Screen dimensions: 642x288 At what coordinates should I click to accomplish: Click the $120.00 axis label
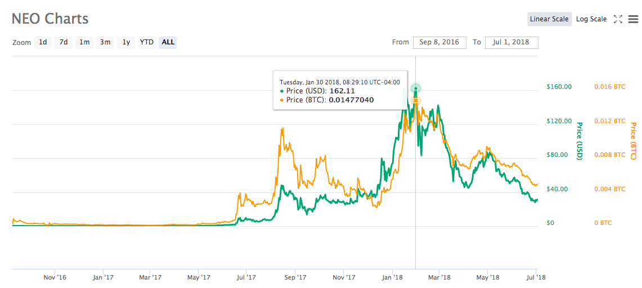[x=559, y=121]
